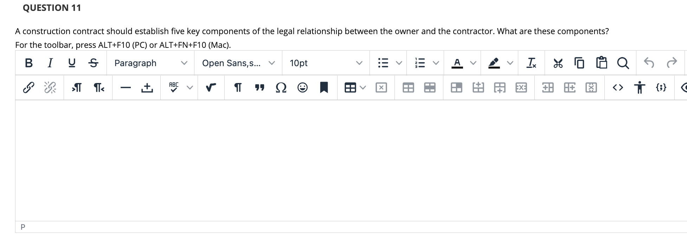Viewport: 687px width, 235px height.
Task: Set right-to-left text direction
Action: 99,88
